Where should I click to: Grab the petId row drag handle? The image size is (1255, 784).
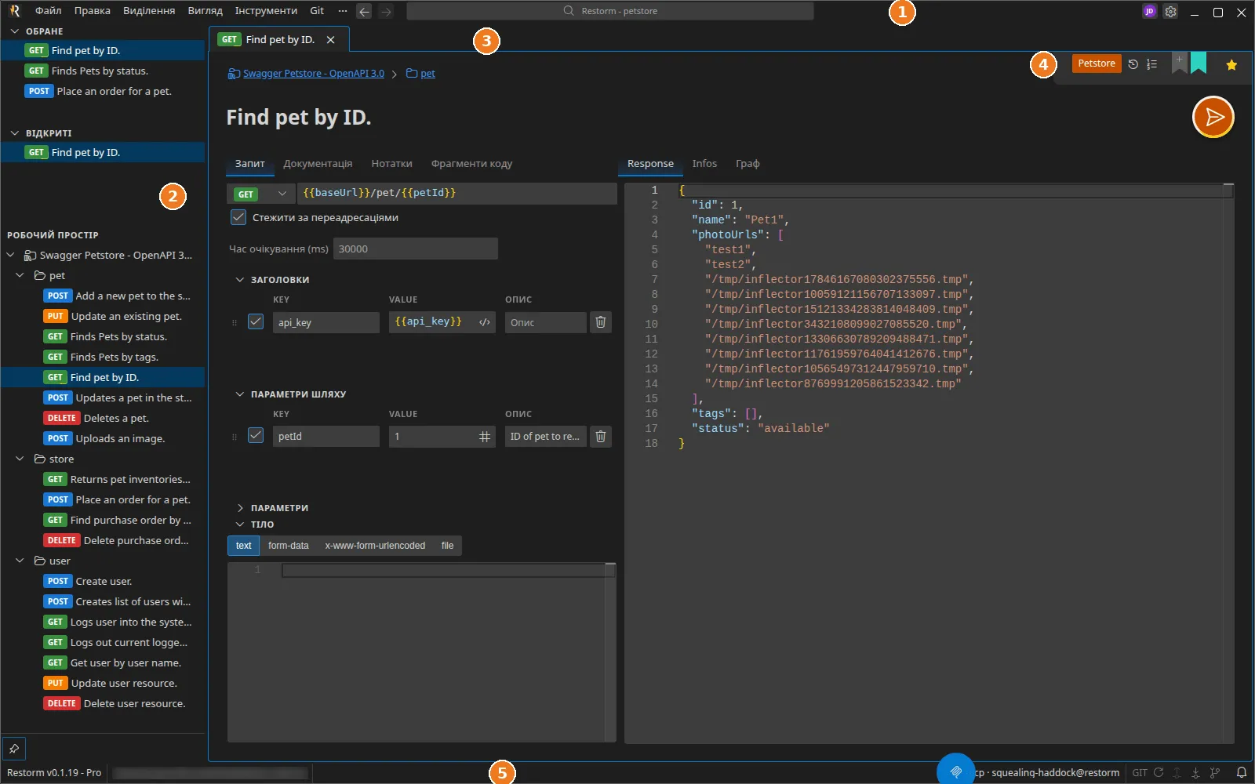pos(235,437)
